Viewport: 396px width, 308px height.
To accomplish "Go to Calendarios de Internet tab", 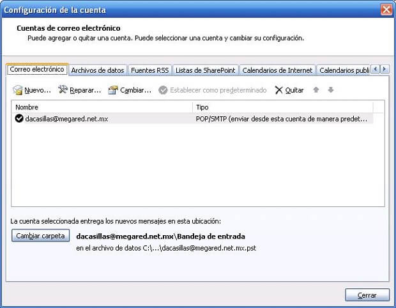I will [277, 70].
